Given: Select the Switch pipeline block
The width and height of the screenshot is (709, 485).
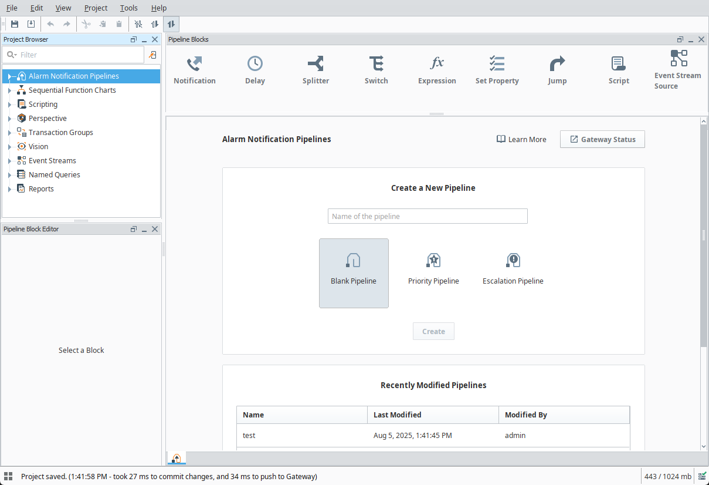Looking at the screenshot, I should point(376,70).
